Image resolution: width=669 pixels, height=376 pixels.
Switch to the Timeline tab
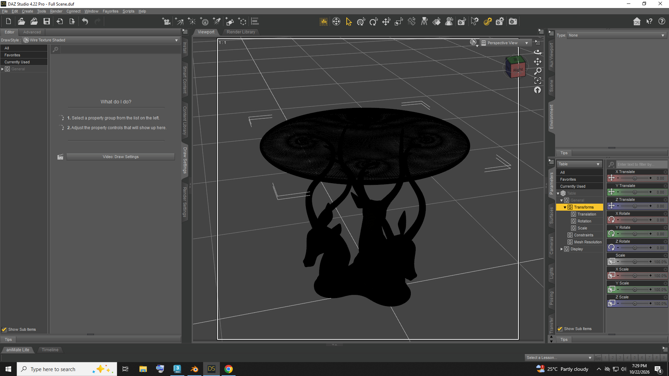(50, 350)
